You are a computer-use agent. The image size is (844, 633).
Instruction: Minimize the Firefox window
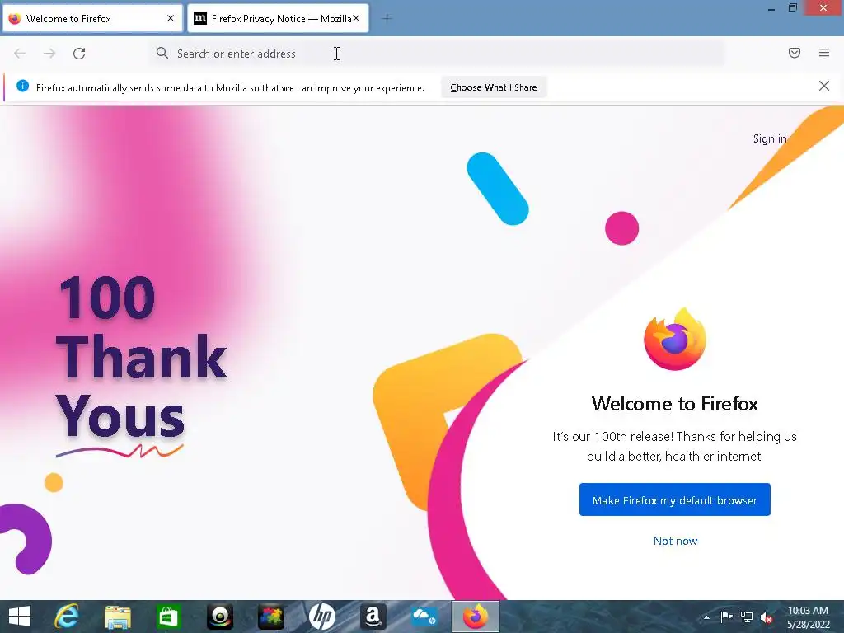tap(771, 8)
